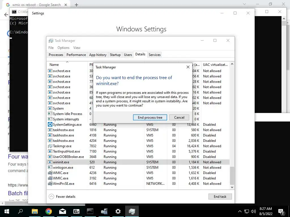Select WMIC.exe icon with PID 4236
Image resolution: width=290 pixels, height=217 pixels.
[x=50, y=173]
